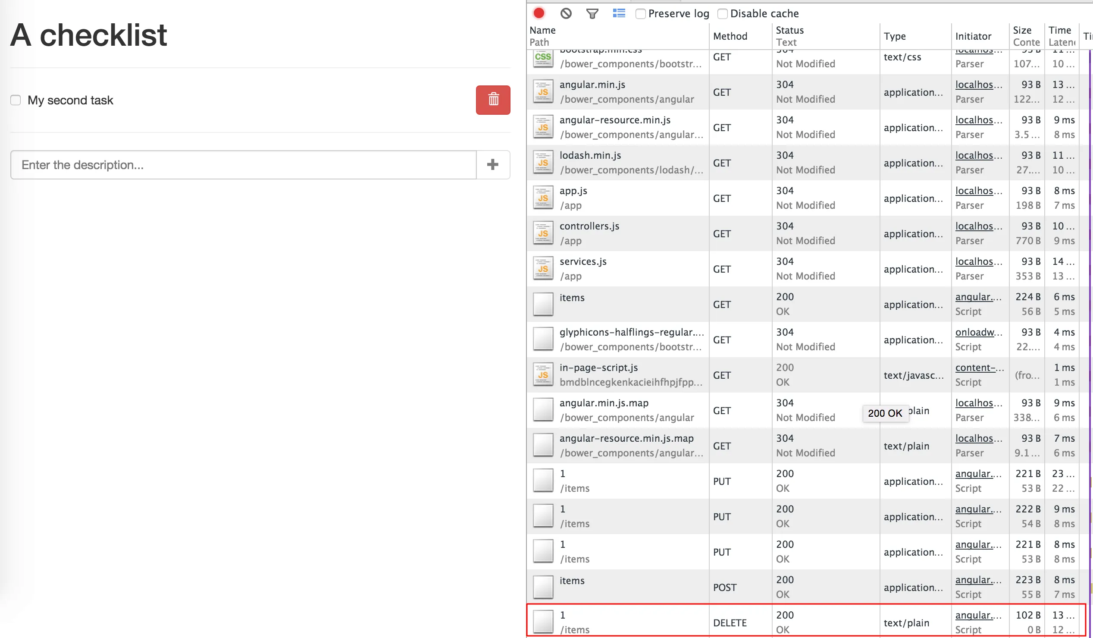The image size is (1093, 638).
Task: Click the JS icon next to lodash.min.js
Action: pos(543,162)
